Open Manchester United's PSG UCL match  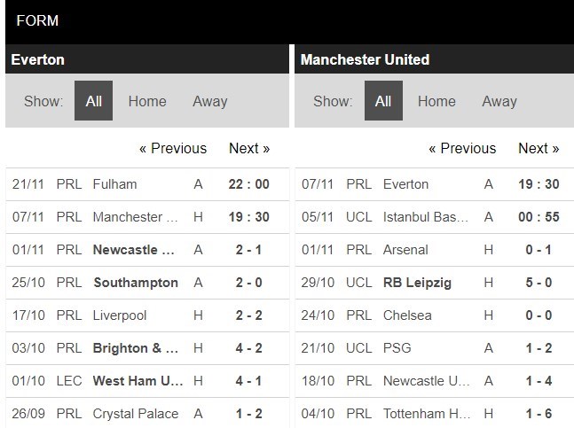click(x=397, y=348)
